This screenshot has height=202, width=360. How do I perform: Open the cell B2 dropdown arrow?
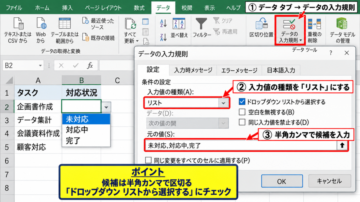coord(106,107)
